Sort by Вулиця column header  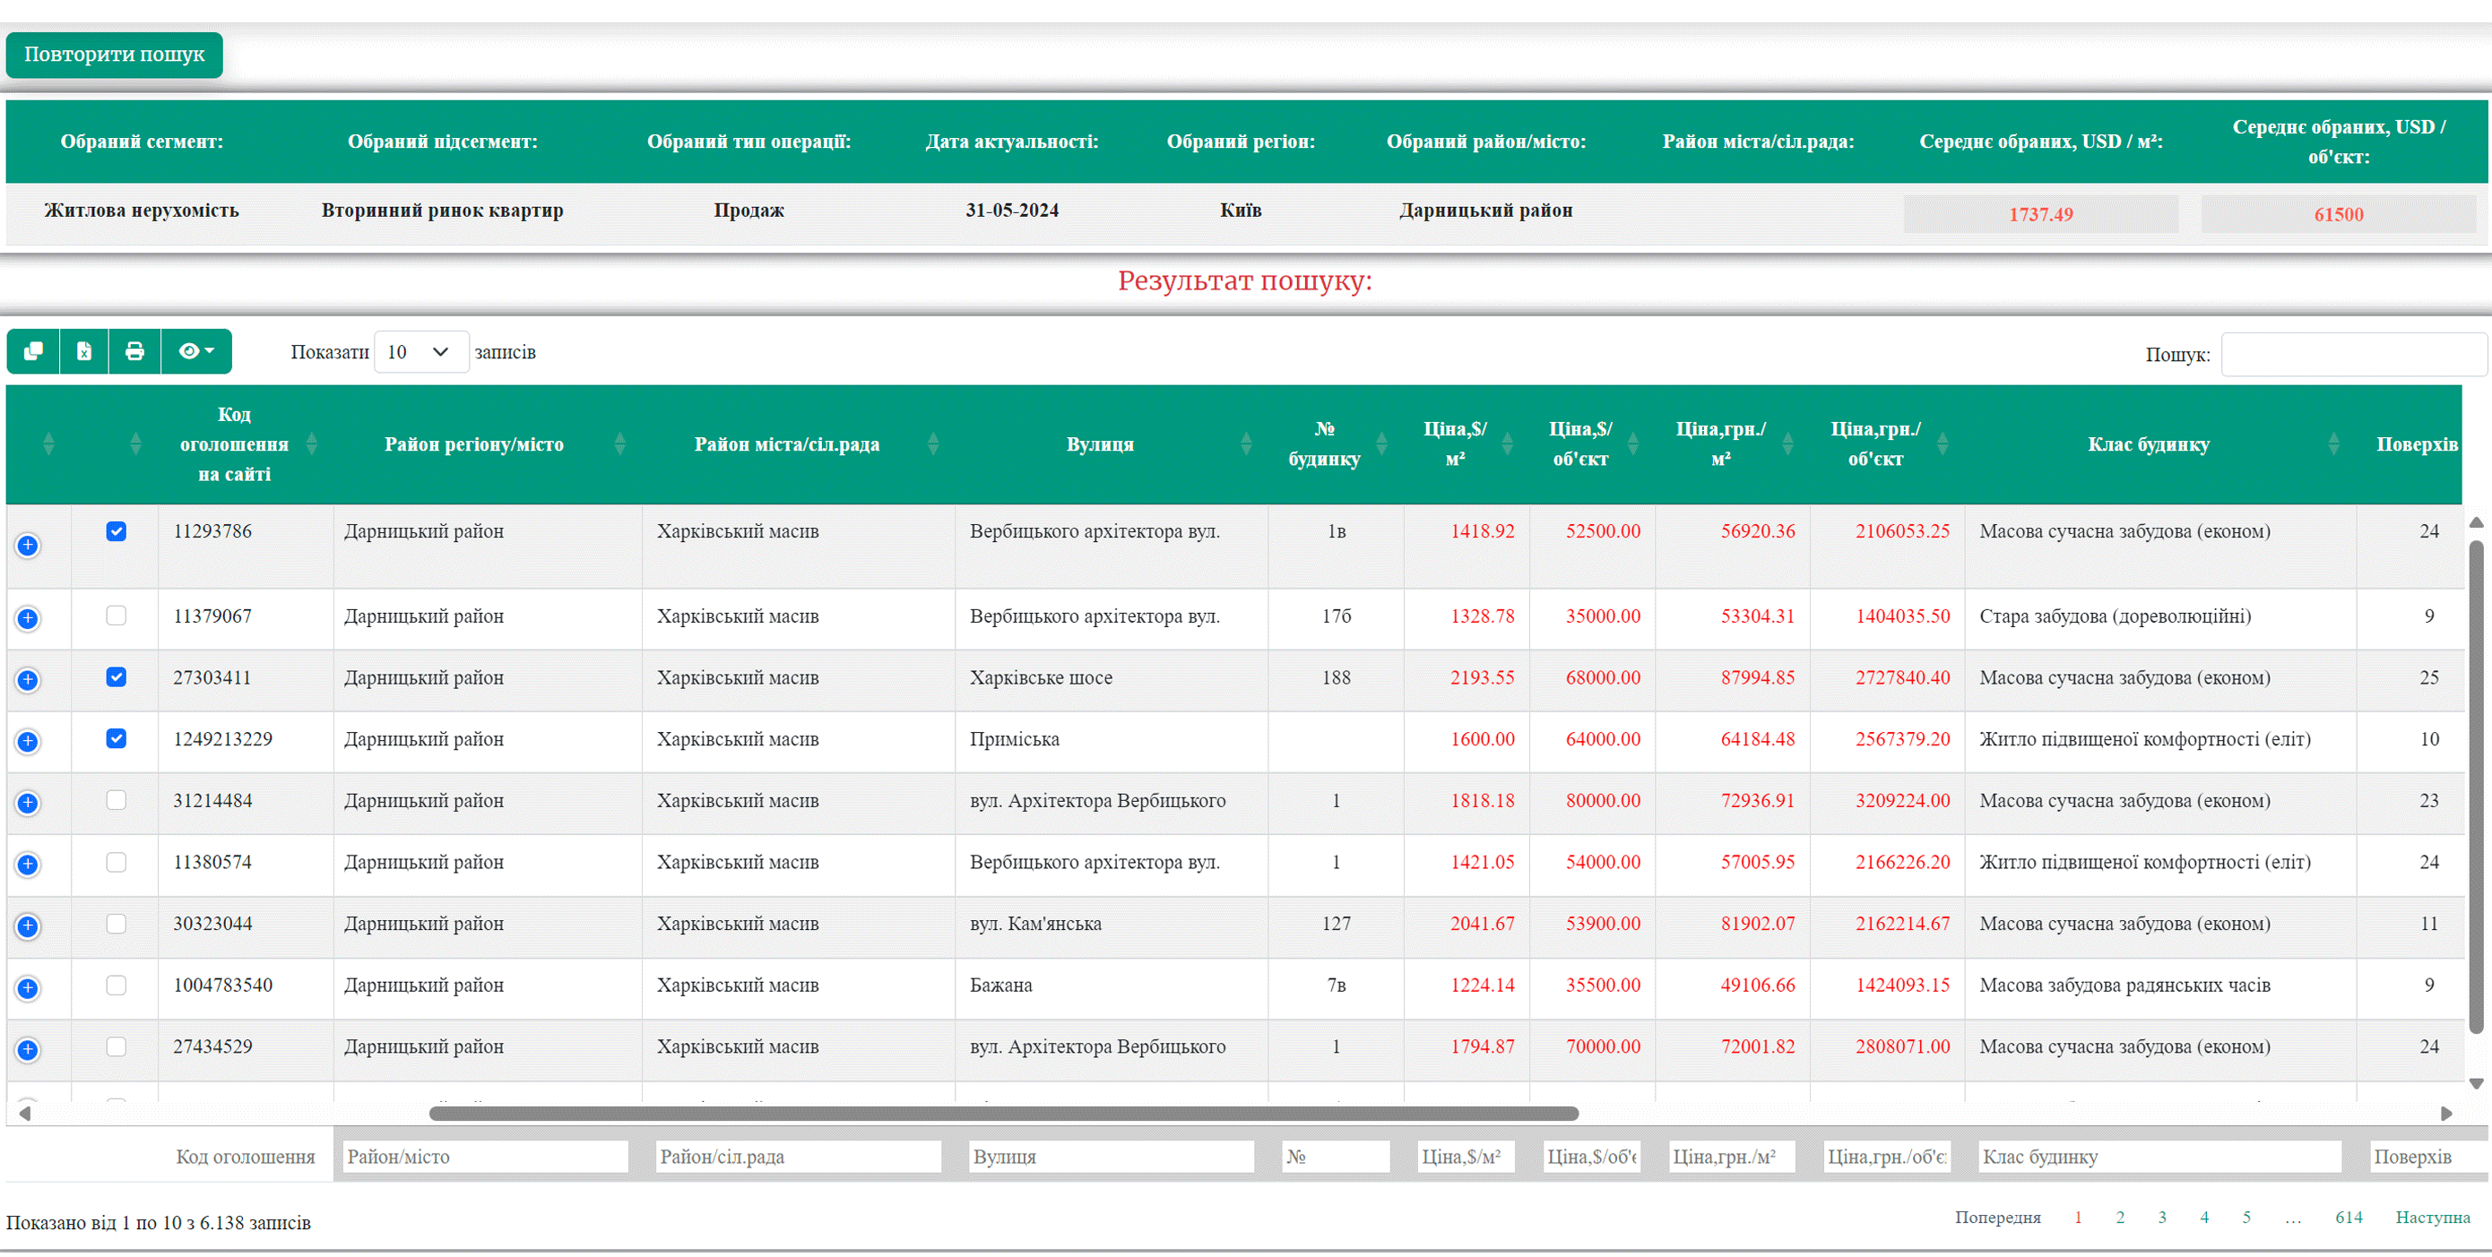pyautogui.click(x=1111, y=443)
